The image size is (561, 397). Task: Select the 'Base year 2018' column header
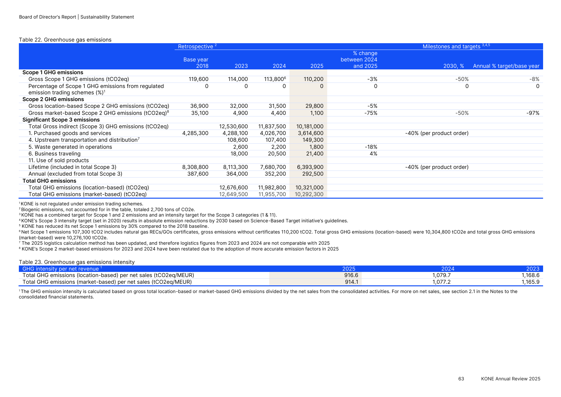[x=196, y=63]
